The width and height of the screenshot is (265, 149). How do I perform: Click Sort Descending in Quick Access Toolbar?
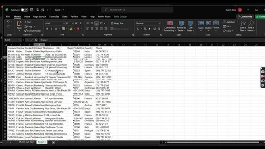coord(43,10)
